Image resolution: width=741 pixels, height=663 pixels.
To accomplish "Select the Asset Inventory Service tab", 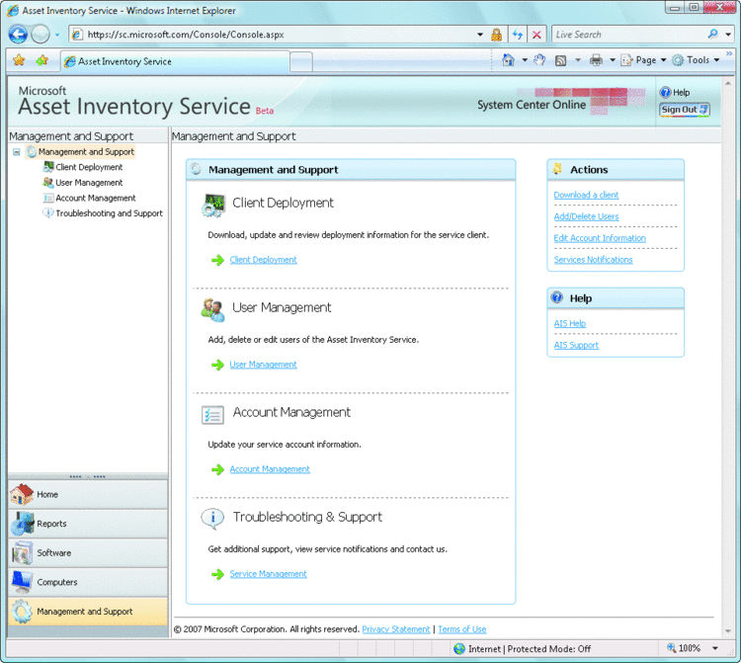I will [x=175, y=61].
